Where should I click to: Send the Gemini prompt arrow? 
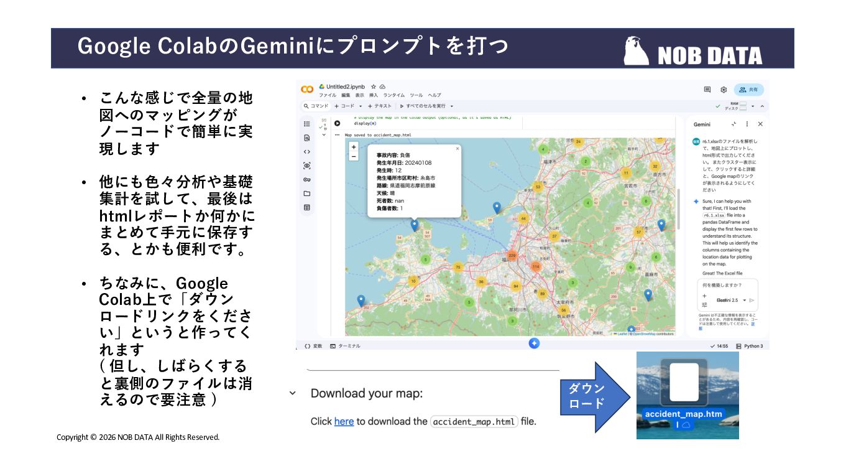752,300
